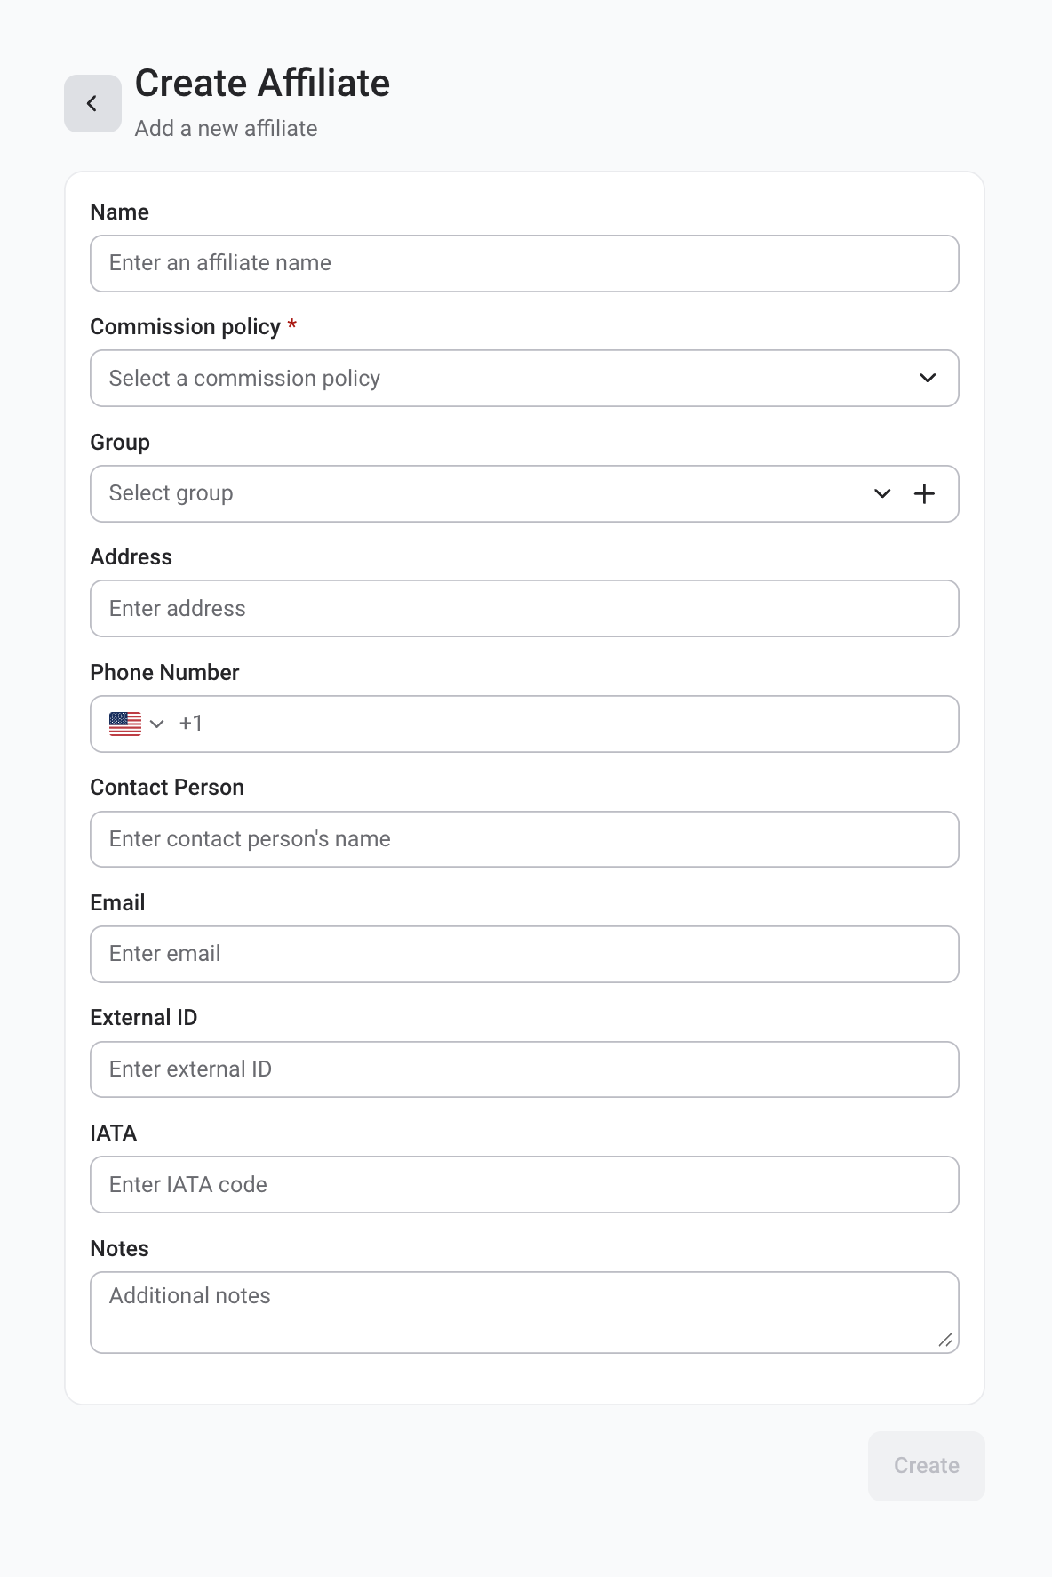The height and width of the screenshot is (1577, 1052).
Task: Click the Phone Number label
Action: [164, 673]
